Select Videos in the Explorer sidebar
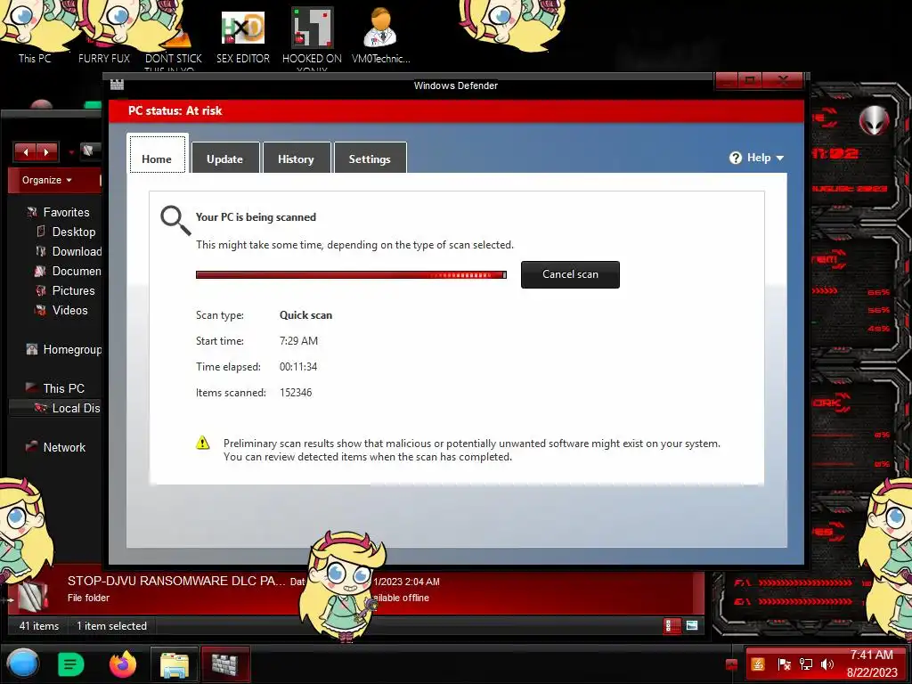 69,311
